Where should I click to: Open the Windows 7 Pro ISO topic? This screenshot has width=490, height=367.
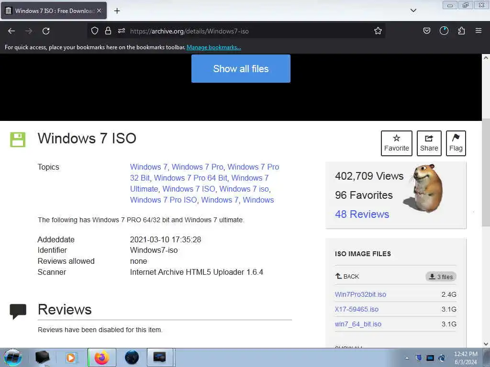164,200
